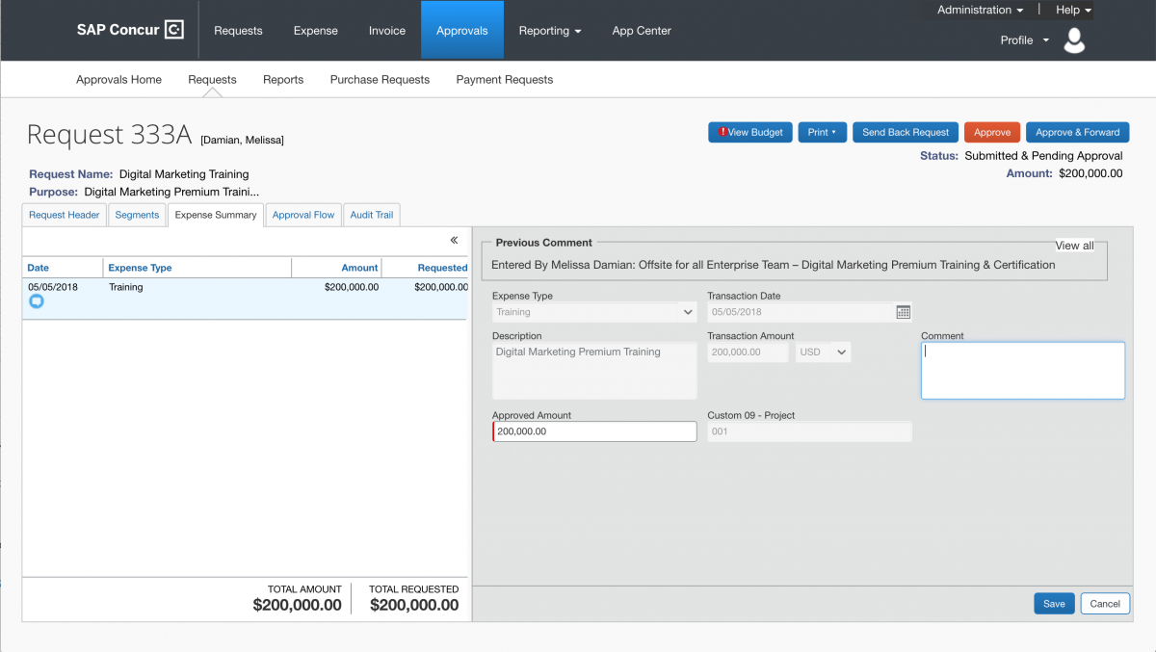Switch to the Audit Trail tab

[371, 214]
